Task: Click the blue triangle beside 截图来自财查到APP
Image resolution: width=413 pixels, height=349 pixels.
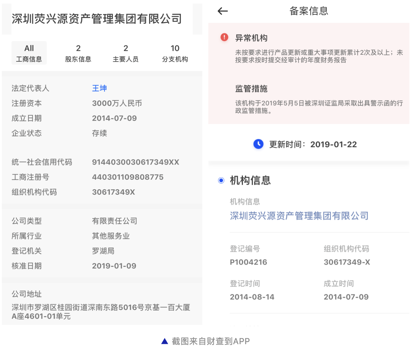Action: pyautogui.click(x=164, y=341)
